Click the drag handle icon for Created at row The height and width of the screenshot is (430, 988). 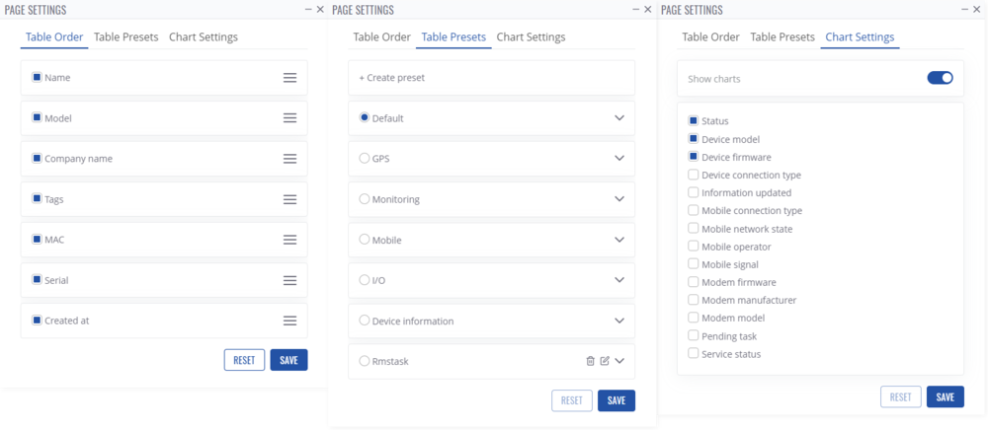(289, 321)
